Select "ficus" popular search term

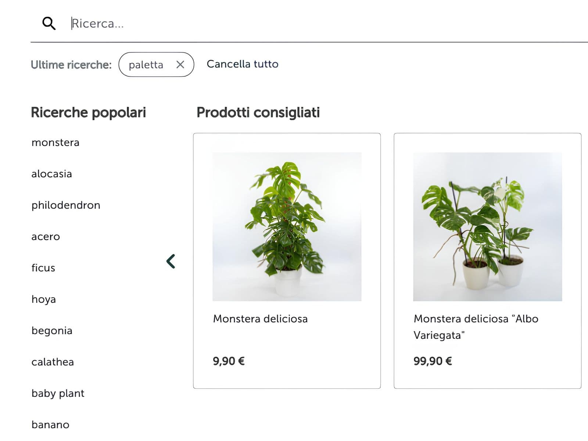tap(43, 268)
